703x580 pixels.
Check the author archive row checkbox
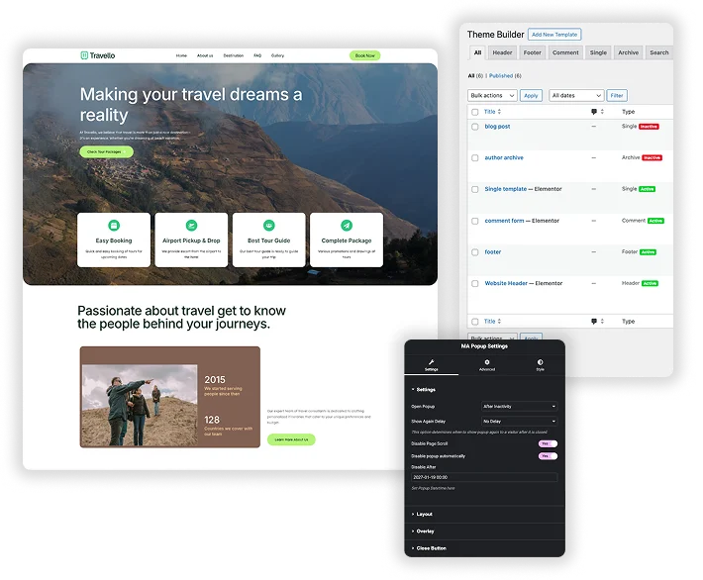475,158
